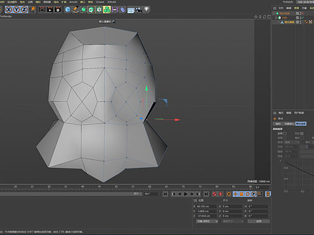Click the record active objects button

click(215, 194)
